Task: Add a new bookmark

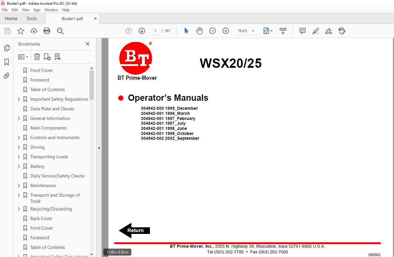Action: click(x=47, y=57)
